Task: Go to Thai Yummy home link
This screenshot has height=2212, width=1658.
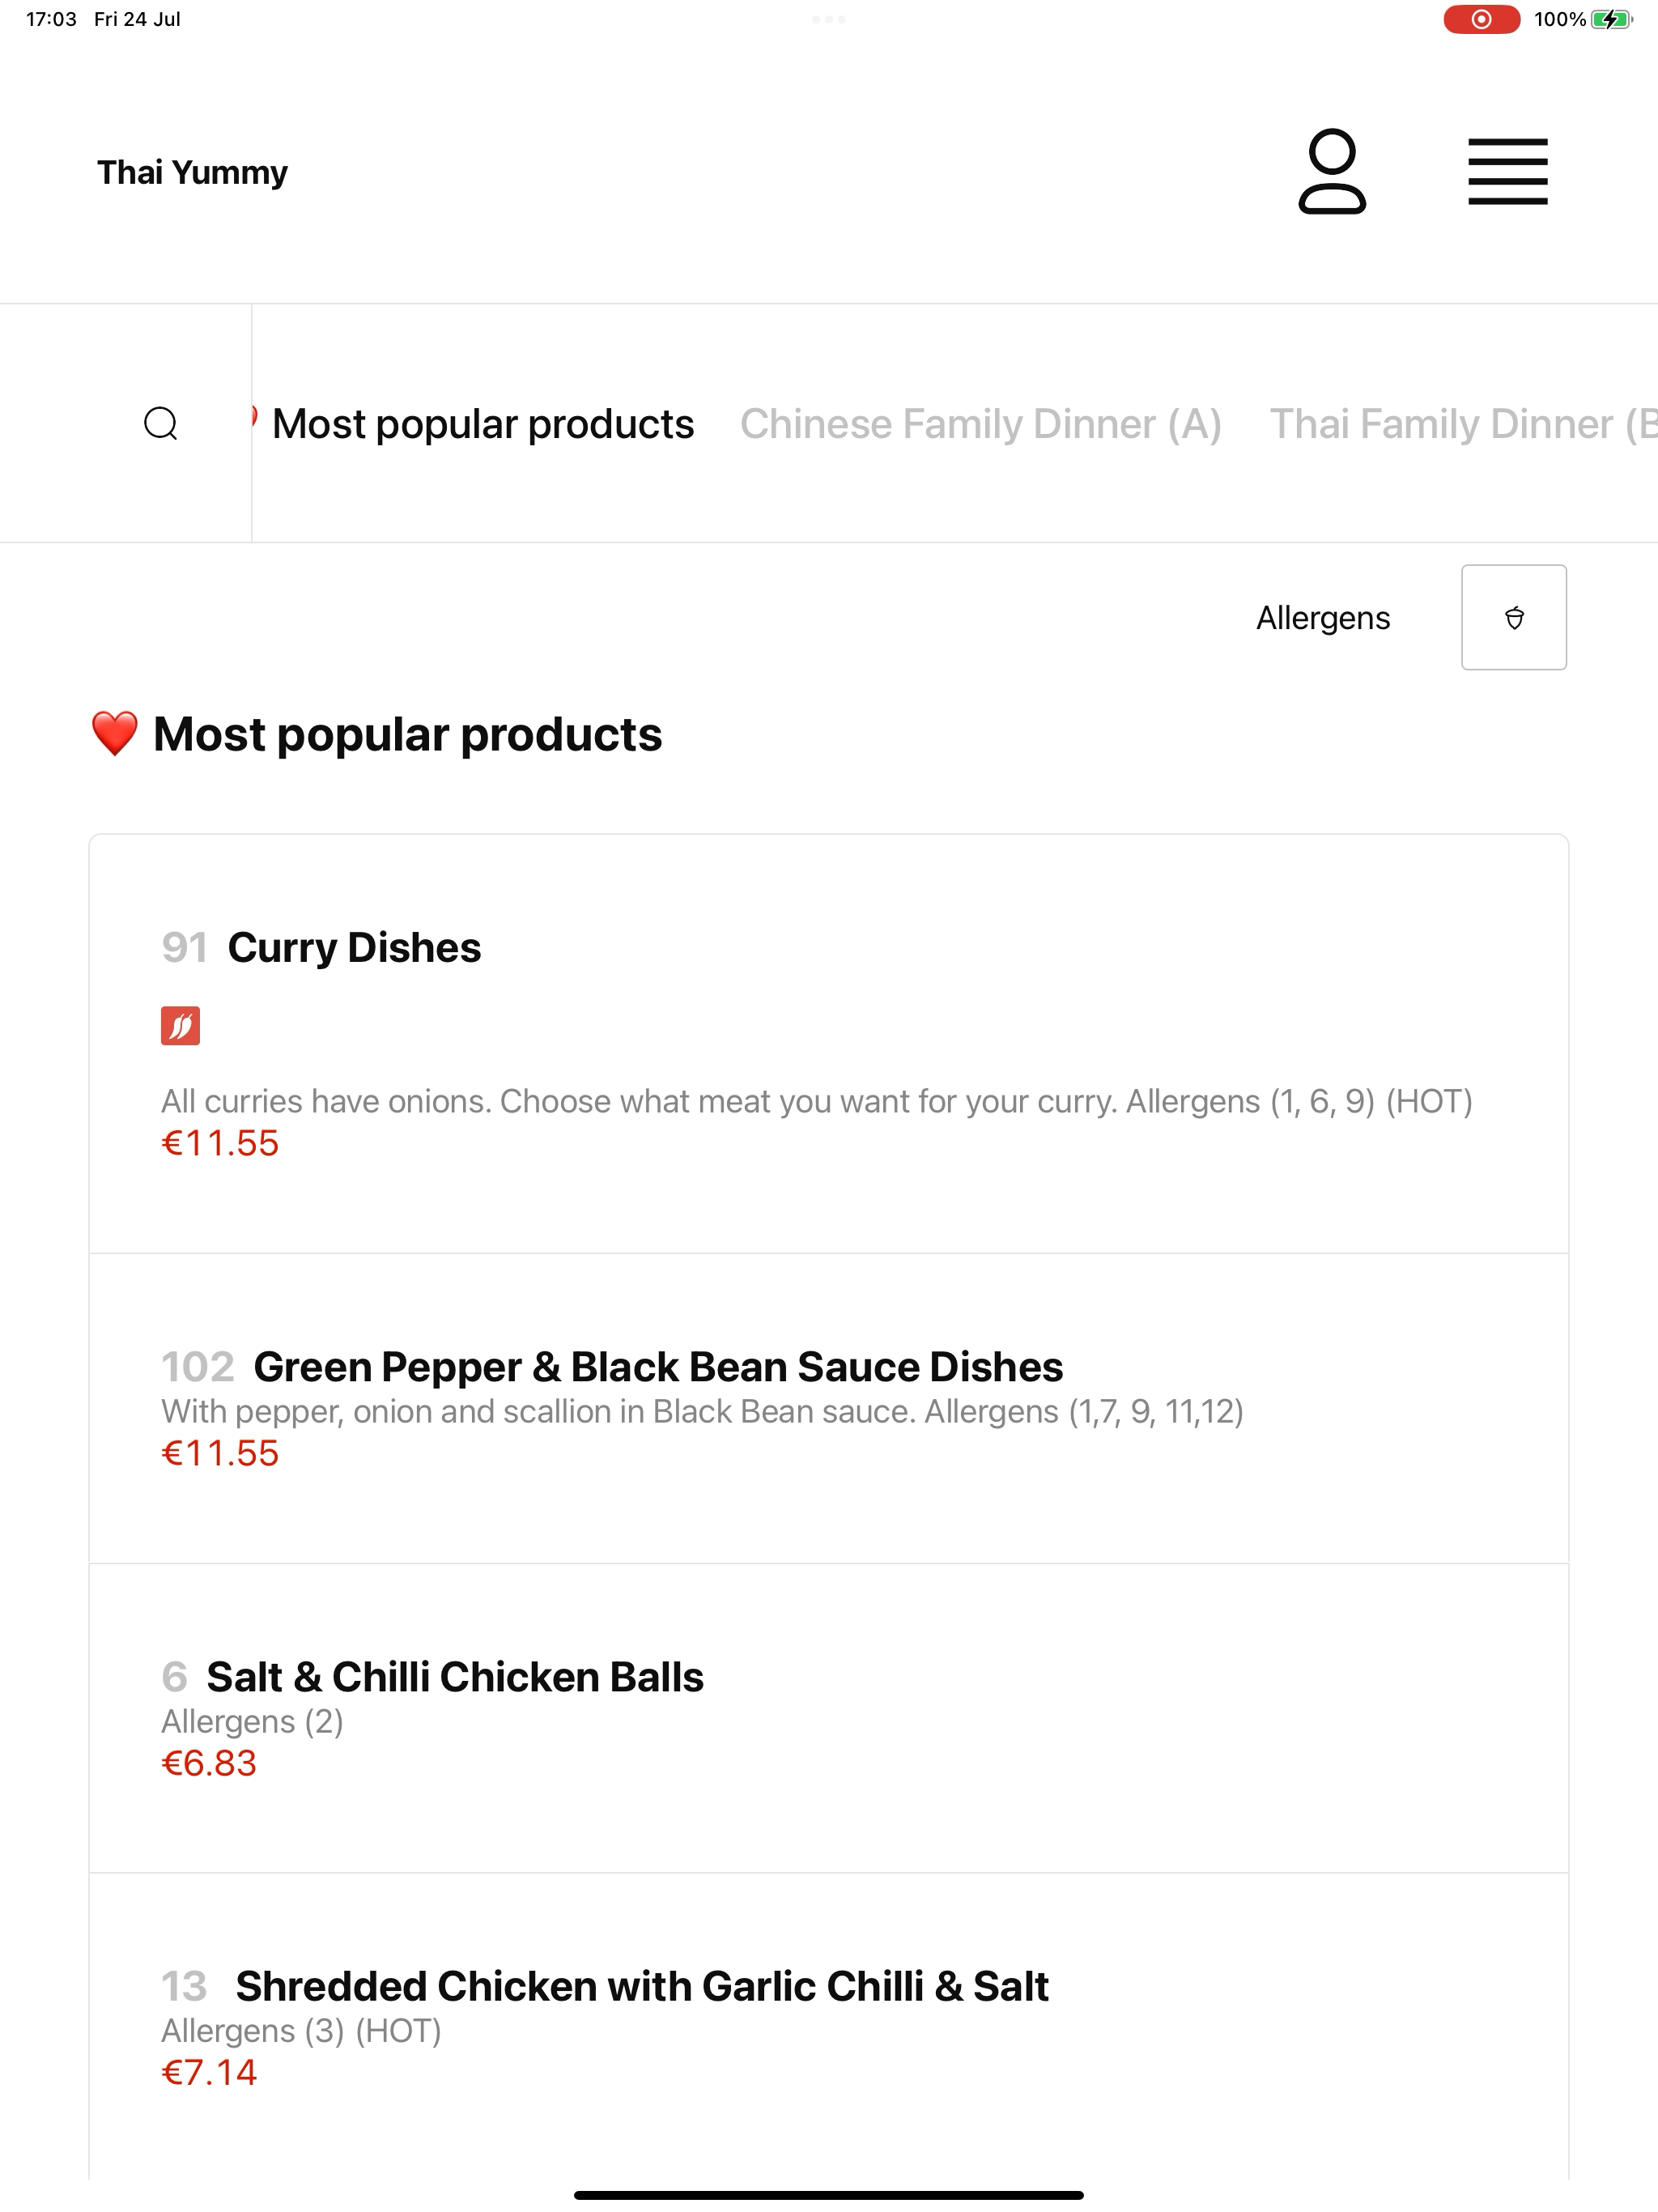Action: click(192, 172)
